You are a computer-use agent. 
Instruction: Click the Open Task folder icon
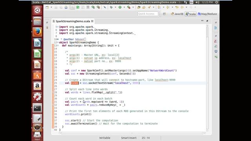[x=144, y=7]
